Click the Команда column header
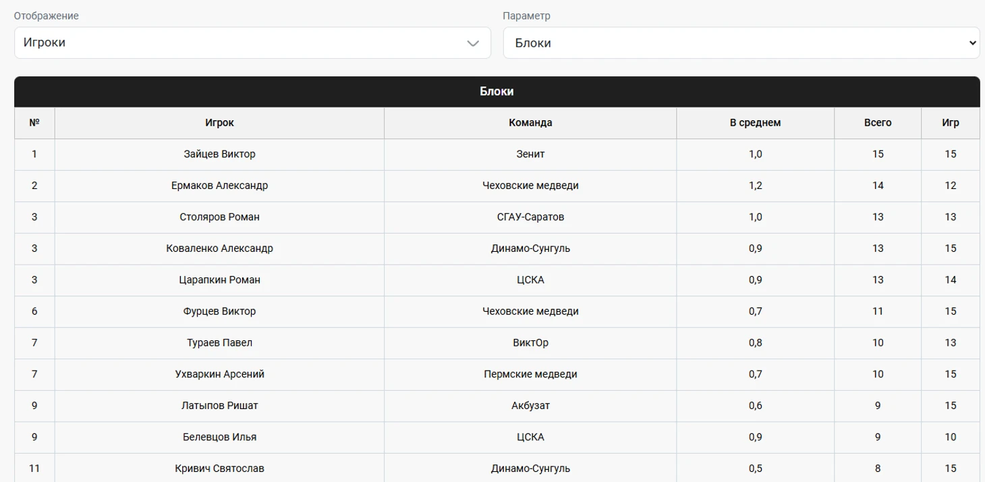The image size is (985, 482). 530,123
